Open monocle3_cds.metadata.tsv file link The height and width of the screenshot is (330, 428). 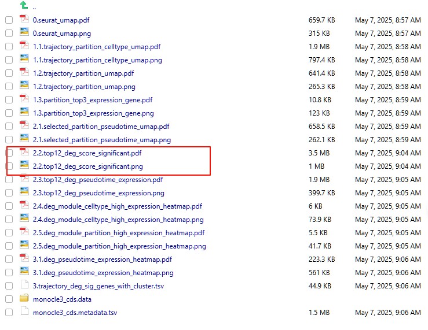click(x=75, y=313)
